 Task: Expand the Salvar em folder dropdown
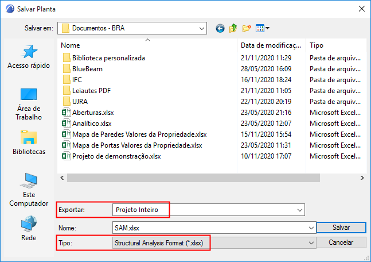[x=202, y=28]
